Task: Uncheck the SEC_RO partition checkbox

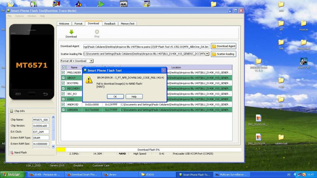Action: (63, 94)
